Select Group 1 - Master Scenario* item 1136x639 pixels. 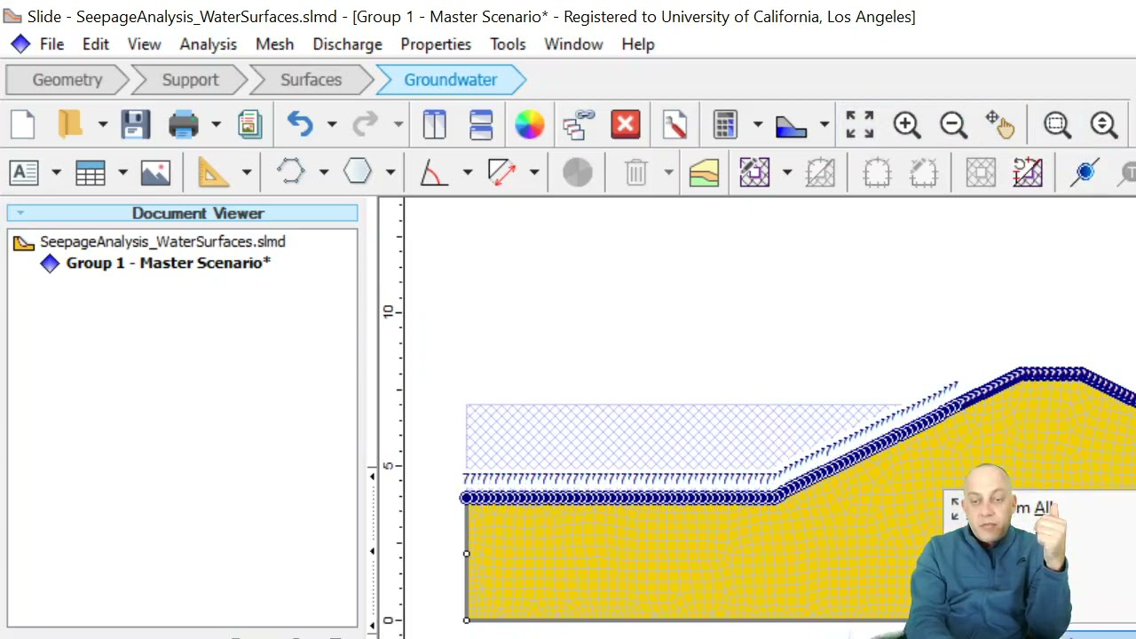coord(168,263)
